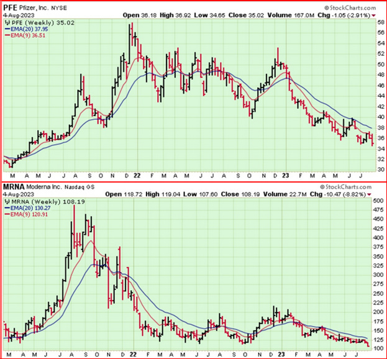Viewport: 387px width, 359px height.
Task: Click the '23' year label on MRNA chart
Action: point(281,355)
